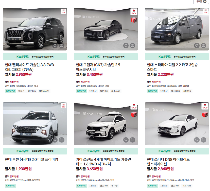Open the Tucson 4th gen diesel title
This screenshot has height=191, width=210.
[x=31, y=159]
